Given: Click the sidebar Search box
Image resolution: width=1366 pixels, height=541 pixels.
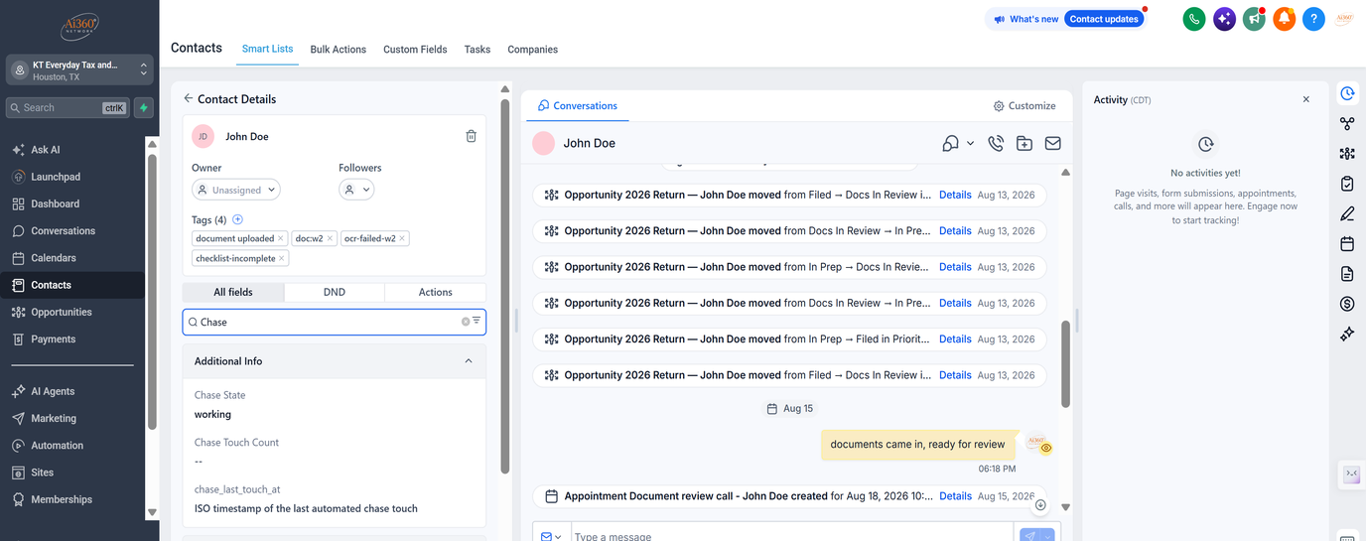Looking at the screenshot, I should [68, 107].
